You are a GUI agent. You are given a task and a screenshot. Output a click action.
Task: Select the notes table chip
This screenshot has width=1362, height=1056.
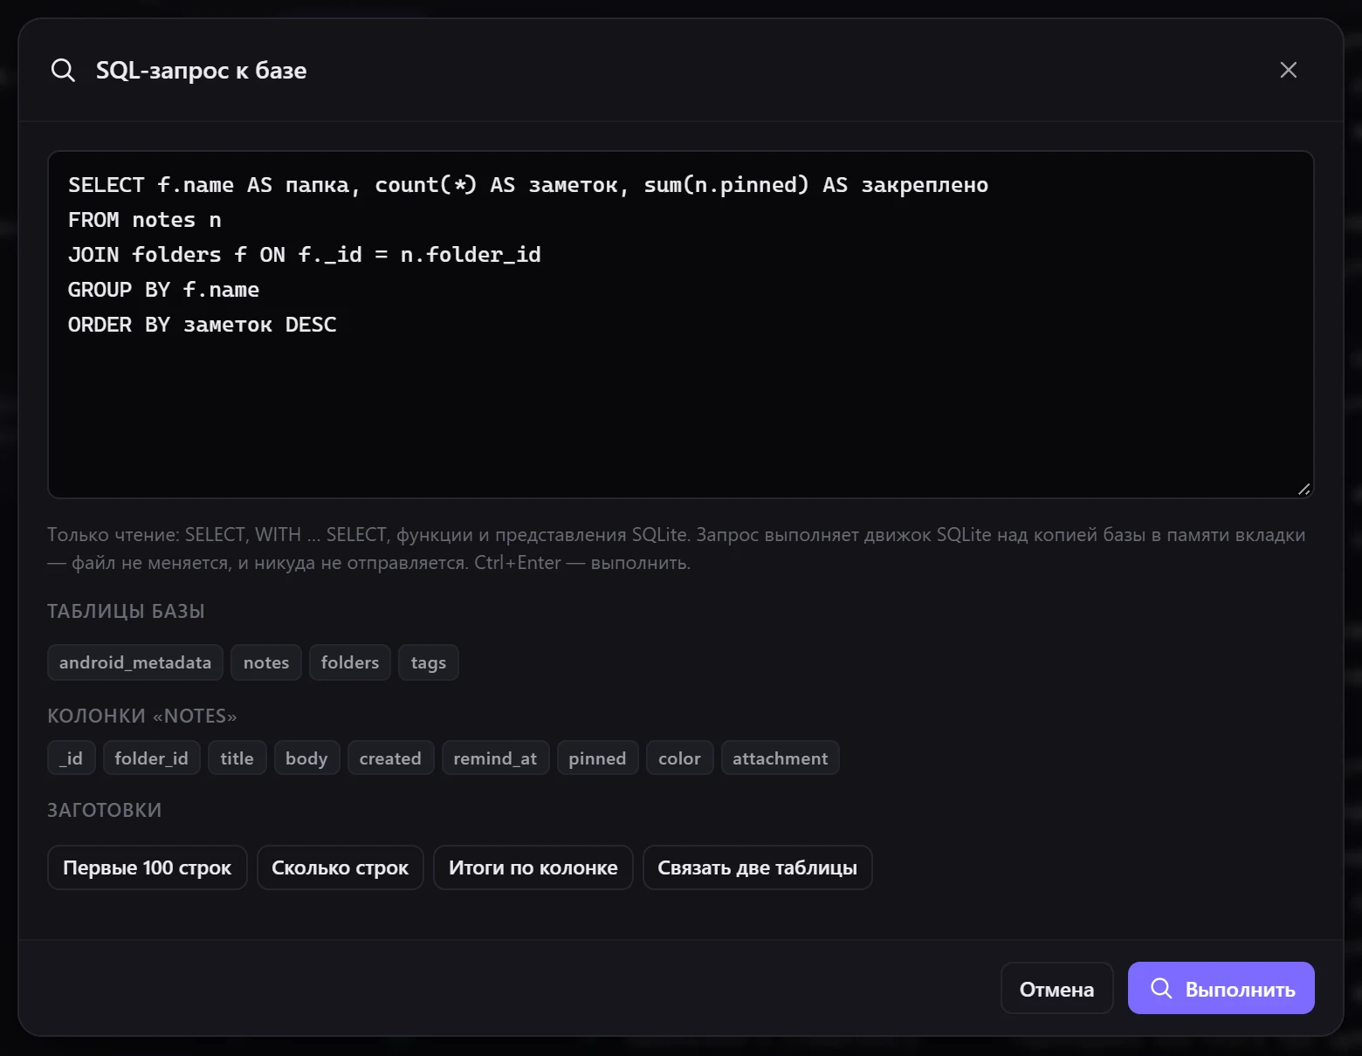click(266, 662)
